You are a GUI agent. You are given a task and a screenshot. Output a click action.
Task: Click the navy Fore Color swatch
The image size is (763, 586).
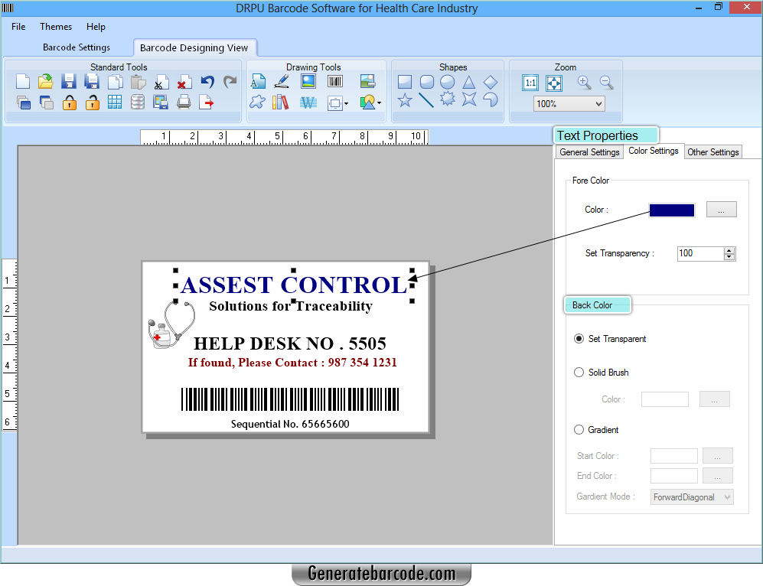tap(671, 209)
